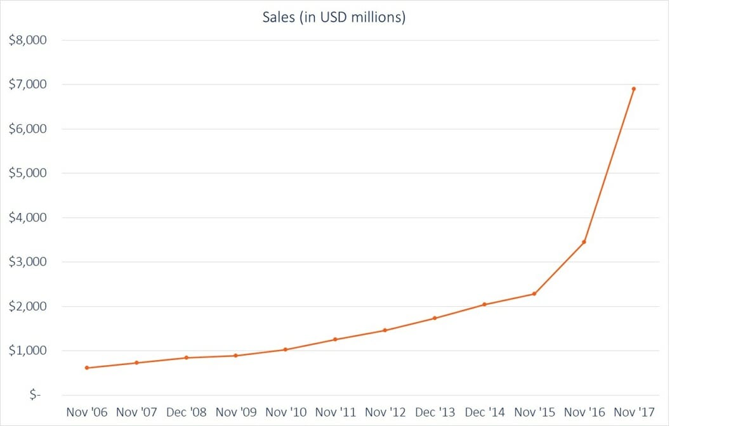Select the Dec '08 data point

click(186, 358)
